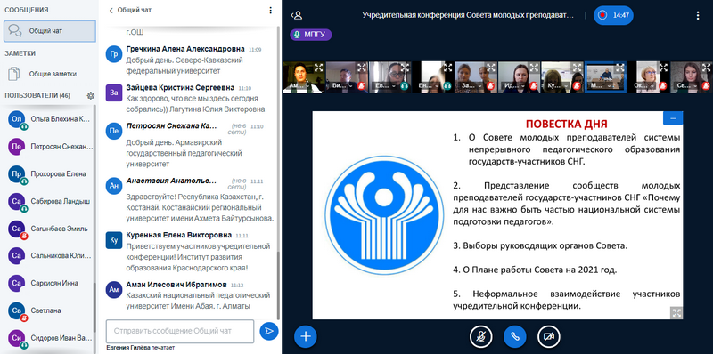Minimize the presentation with the blue button
Screen dimensions: 713x354
[673, 118]
